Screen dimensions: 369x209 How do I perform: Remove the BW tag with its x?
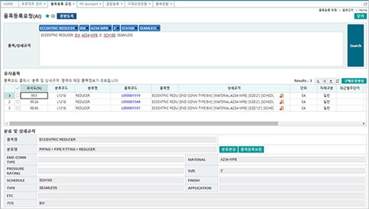(87, 28)
